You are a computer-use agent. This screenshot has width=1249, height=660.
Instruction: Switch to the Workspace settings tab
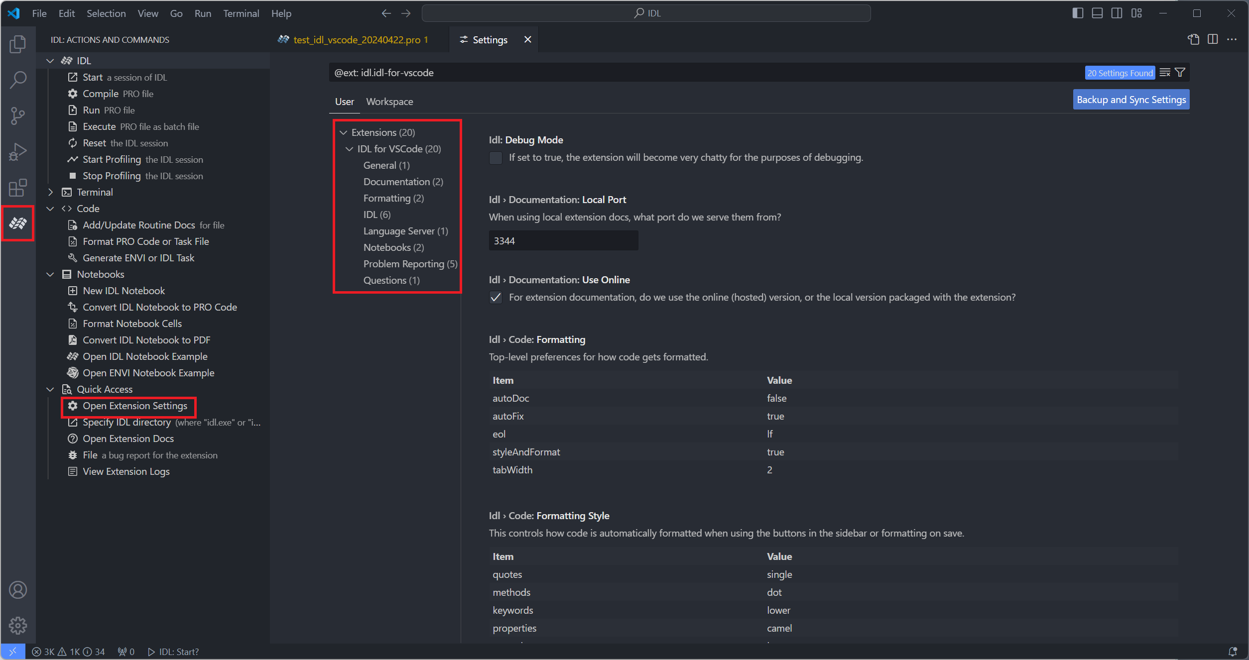click(x=389, y=102)
